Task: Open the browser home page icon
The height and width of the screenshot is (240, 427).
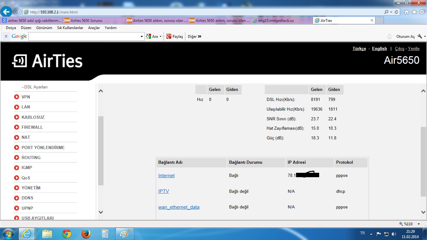Action: pyautogui.click(x=407, y=12)
